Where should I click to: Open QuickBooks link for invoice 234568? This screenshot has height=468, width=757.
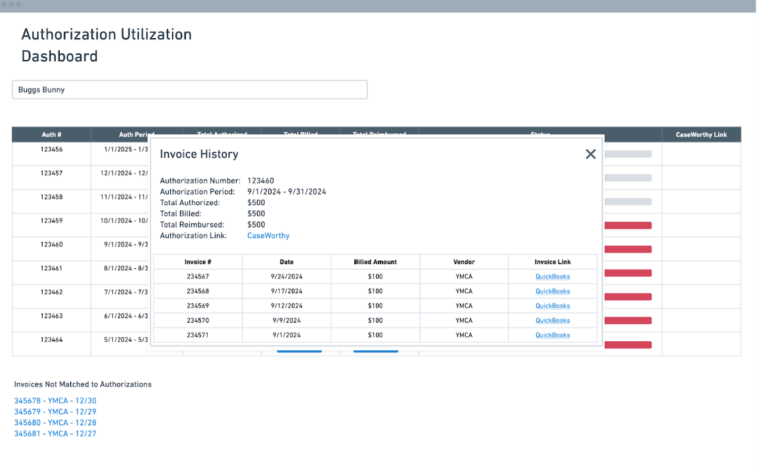[552, 291]
